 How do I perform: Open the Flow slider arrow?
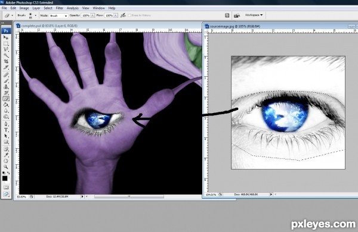pyautogui.click(x=116, y=15)
